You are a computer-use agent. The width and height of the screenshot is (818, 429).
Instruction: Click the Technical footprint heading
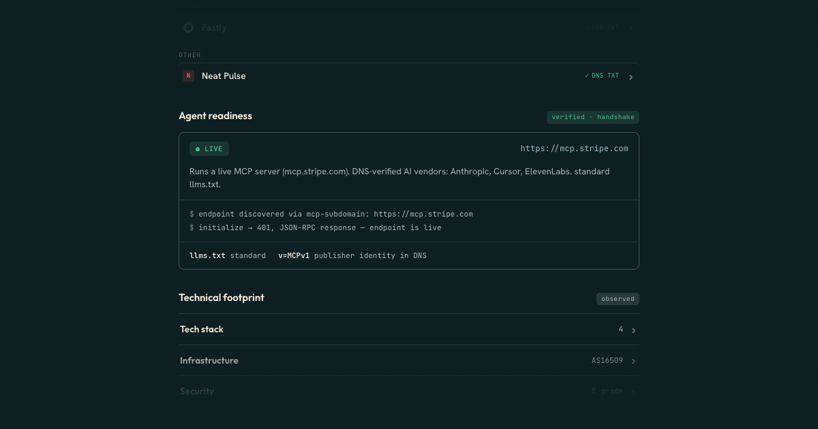click(222, 298)
